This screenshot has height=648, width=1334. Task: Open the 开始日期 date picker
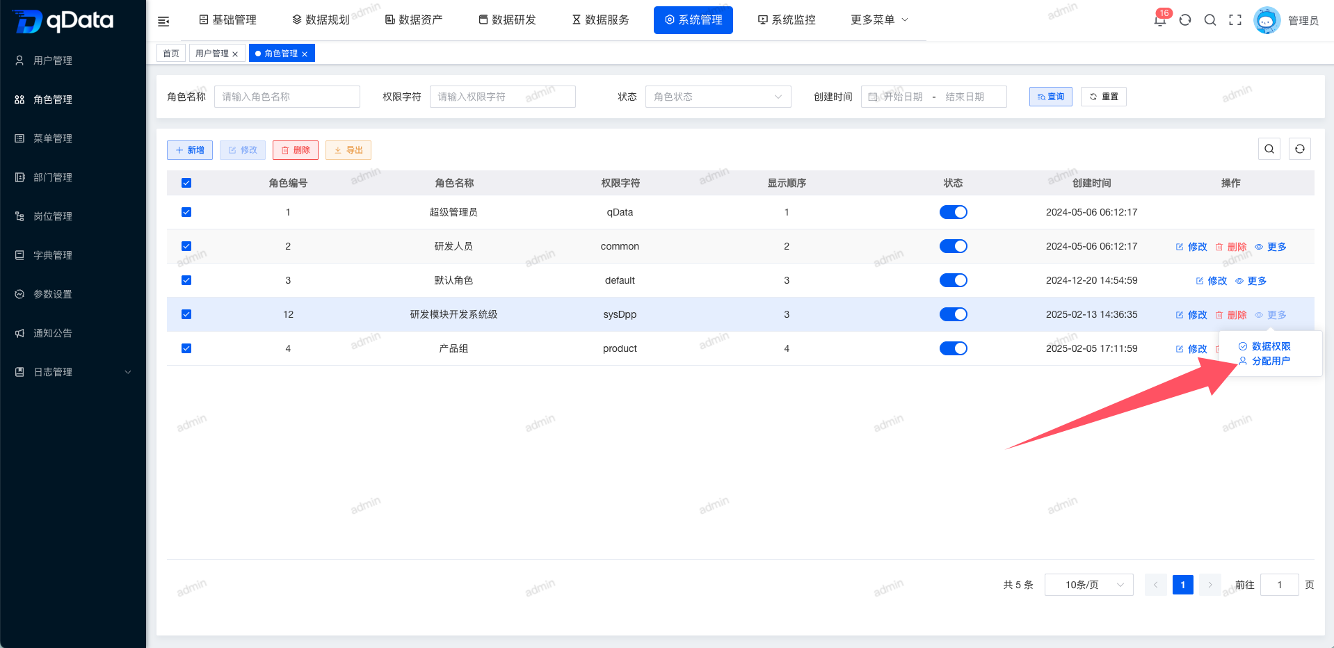coord(903,97)
